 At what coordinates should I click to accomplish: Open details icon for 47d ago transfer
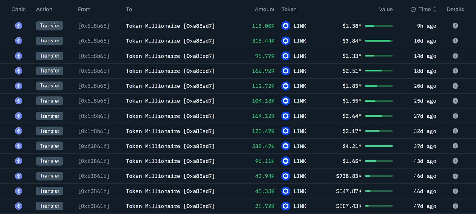click(455, 206)
